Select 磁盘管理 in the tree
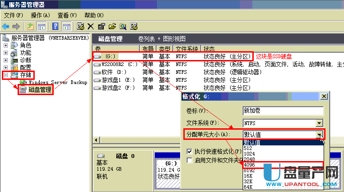This screenshot has height=192, width=344. (40, 90)
